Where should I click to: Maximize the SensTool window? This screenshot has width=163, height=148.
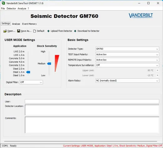[x=148, y=3]
